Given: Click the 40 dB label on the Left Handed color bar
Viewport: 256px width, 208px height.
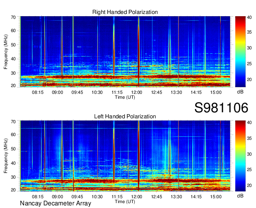Looking at the screenshot, I should coord(249,122).
